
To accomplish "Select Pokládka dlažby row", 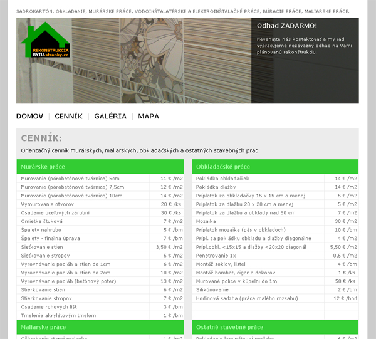I will tap(275, 187).
